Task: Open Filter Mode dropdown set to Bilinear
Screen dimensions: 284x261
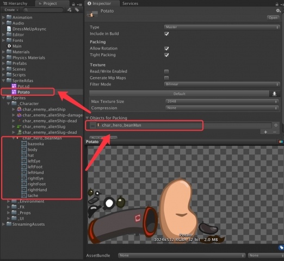Action: pos(222,84)
